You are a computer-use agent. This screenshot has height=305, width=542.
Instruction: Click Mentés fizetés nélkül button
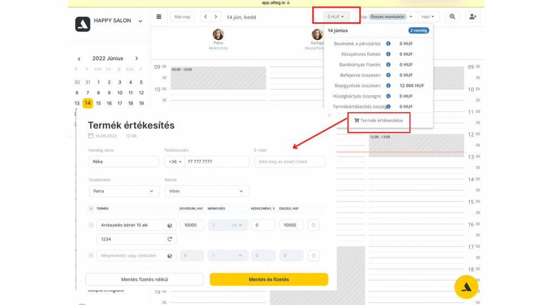coord(145,280)
